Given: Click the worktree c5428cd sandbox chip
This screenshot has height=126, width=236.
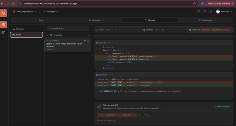Looking at the screenshot, I should (163, 30).
